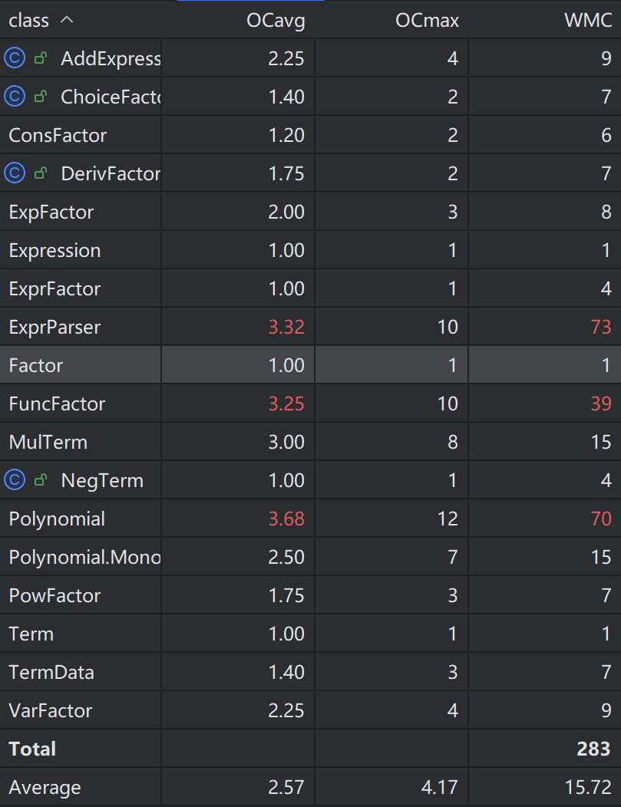Click the red WMC value 73

point(600,327)
